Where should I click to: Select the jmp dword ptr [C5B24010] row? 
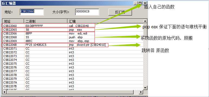tap(73, 45)
